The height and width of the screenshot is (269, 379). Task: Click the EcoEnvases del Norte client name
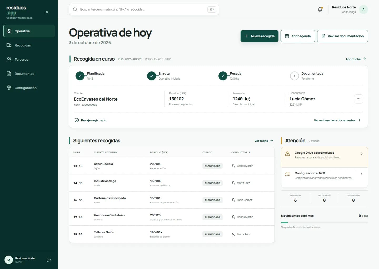point(96,99)
